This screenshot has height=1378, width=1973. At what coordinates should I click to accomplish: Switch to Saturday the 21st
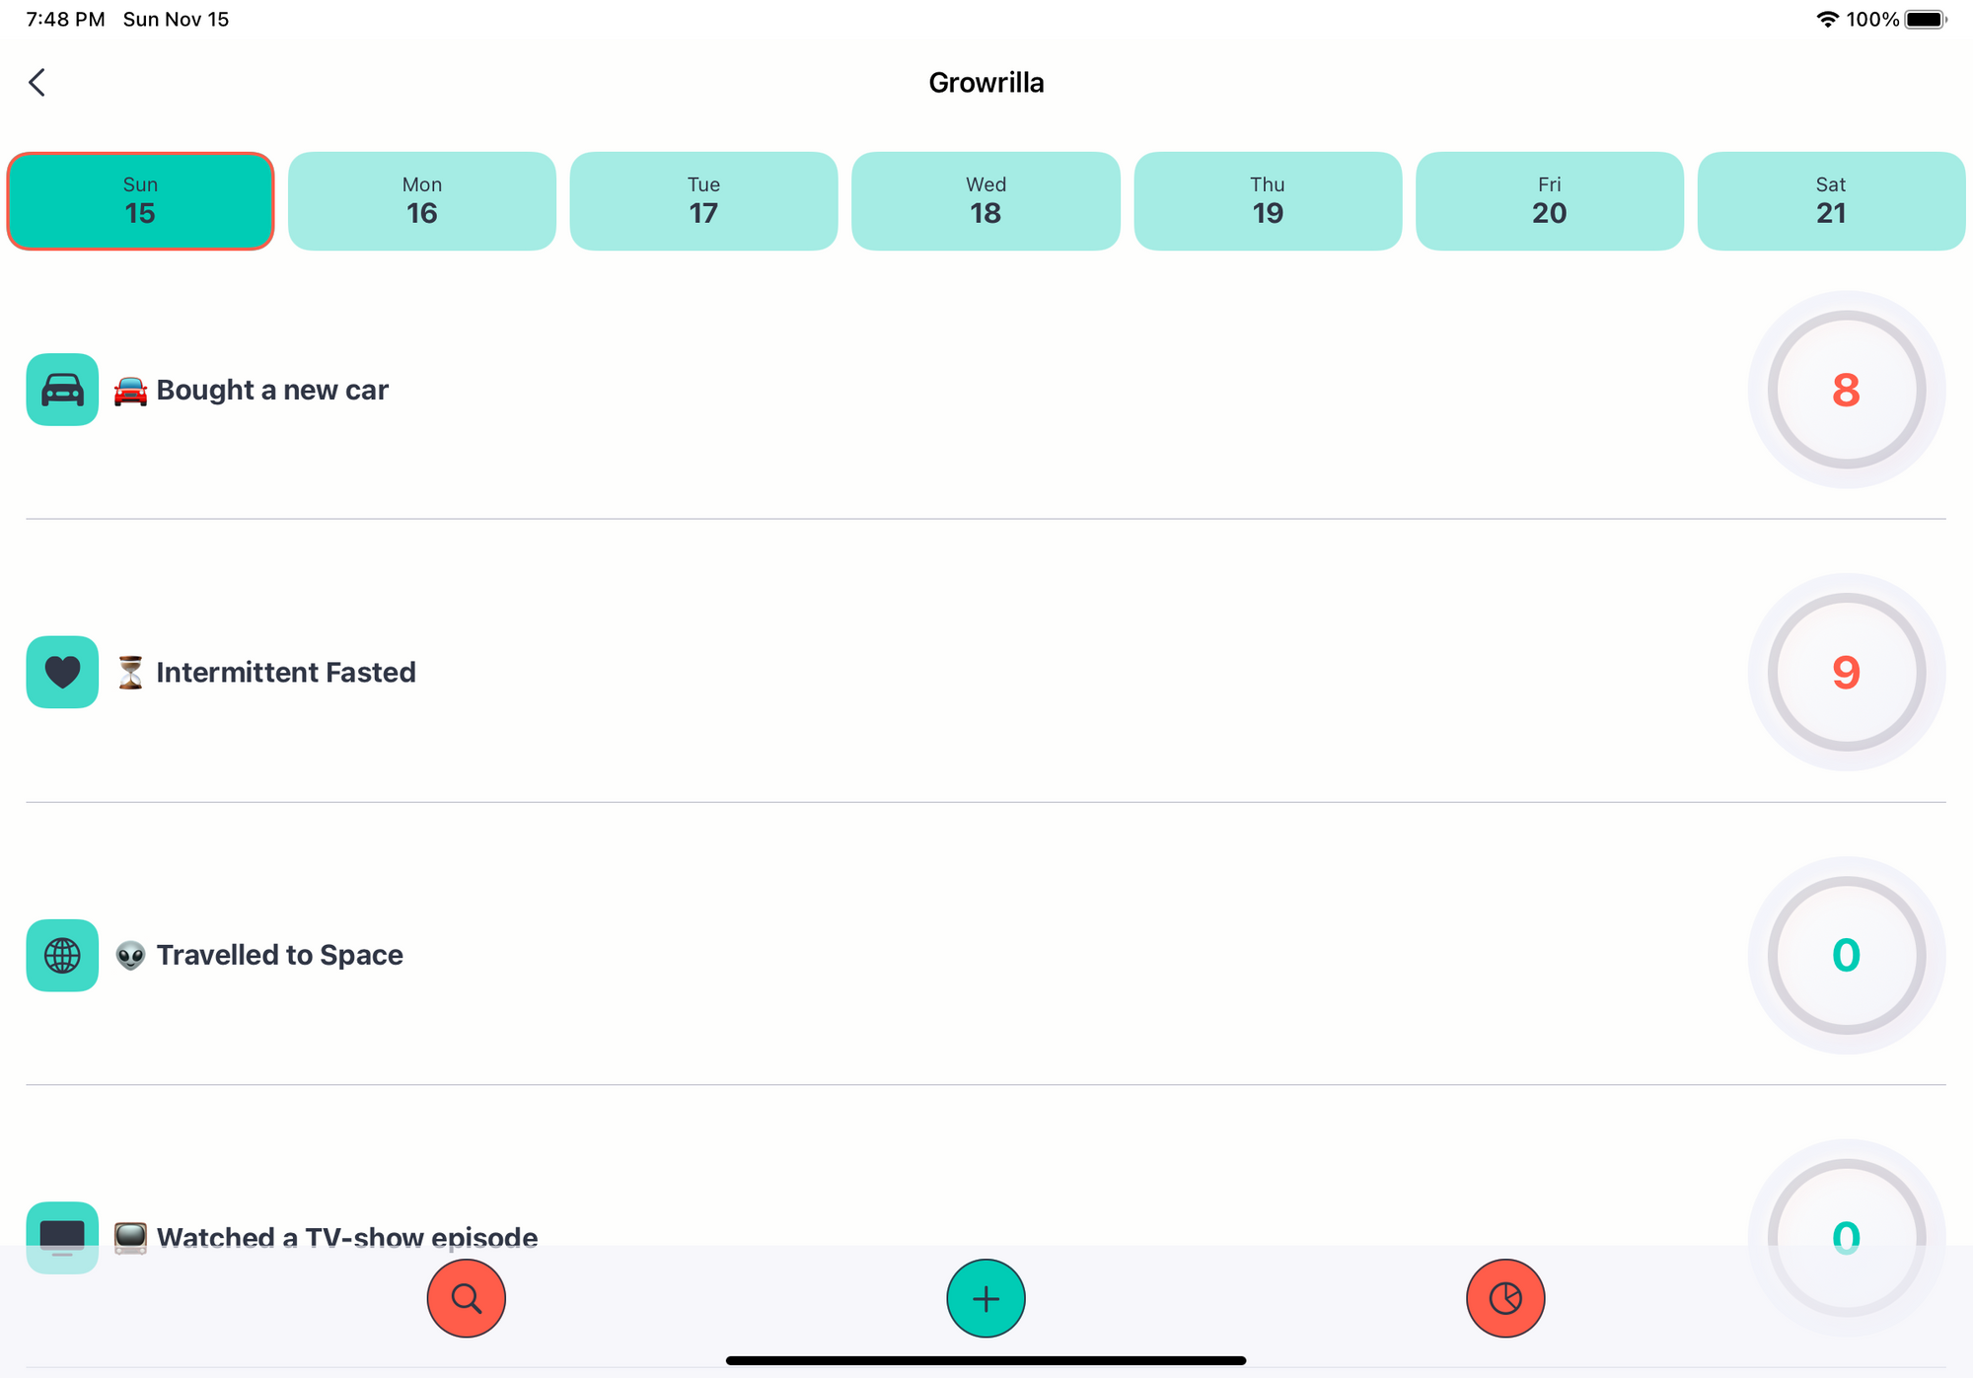[1831, 200]
